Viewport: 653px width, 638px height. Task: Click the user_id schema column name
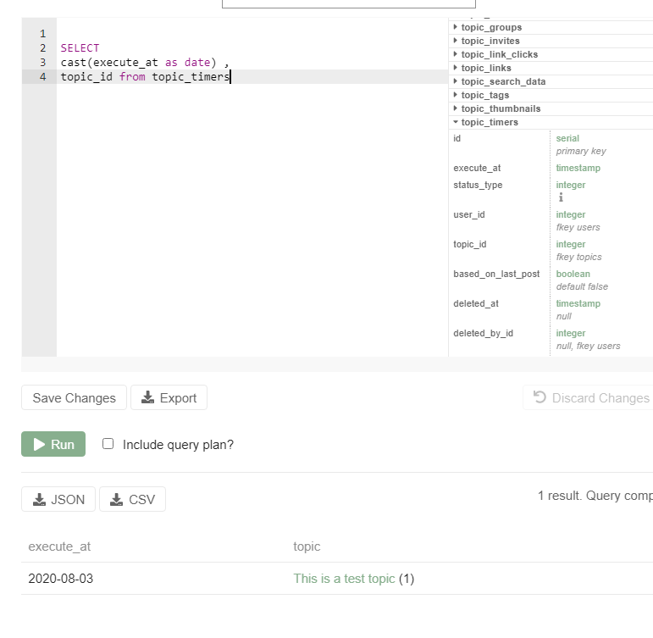(x=469, y=214)
